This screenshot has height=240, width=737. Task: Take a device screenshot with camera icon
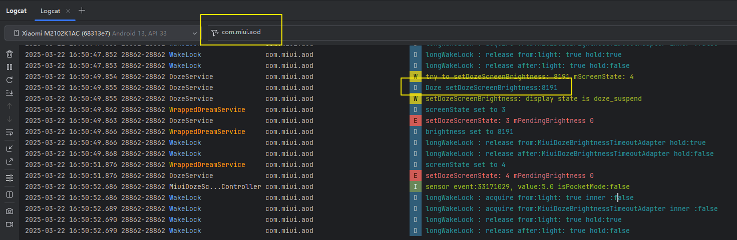tap(10, 211)
